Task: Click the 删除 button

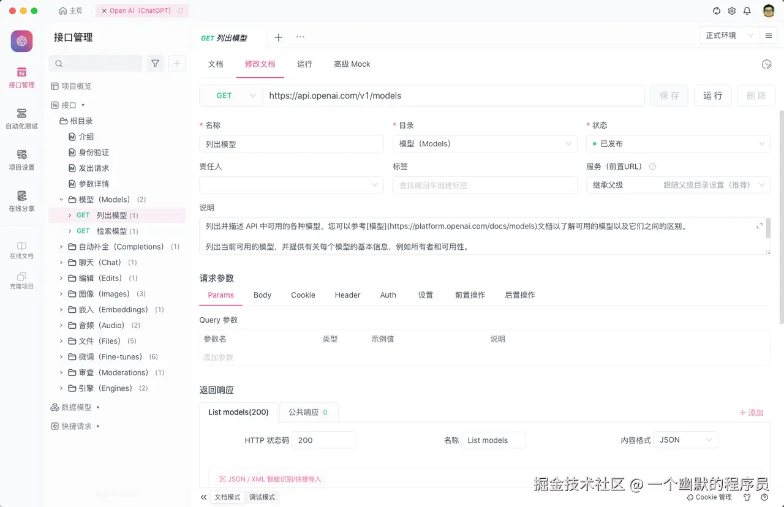Action: coord(756,96)
